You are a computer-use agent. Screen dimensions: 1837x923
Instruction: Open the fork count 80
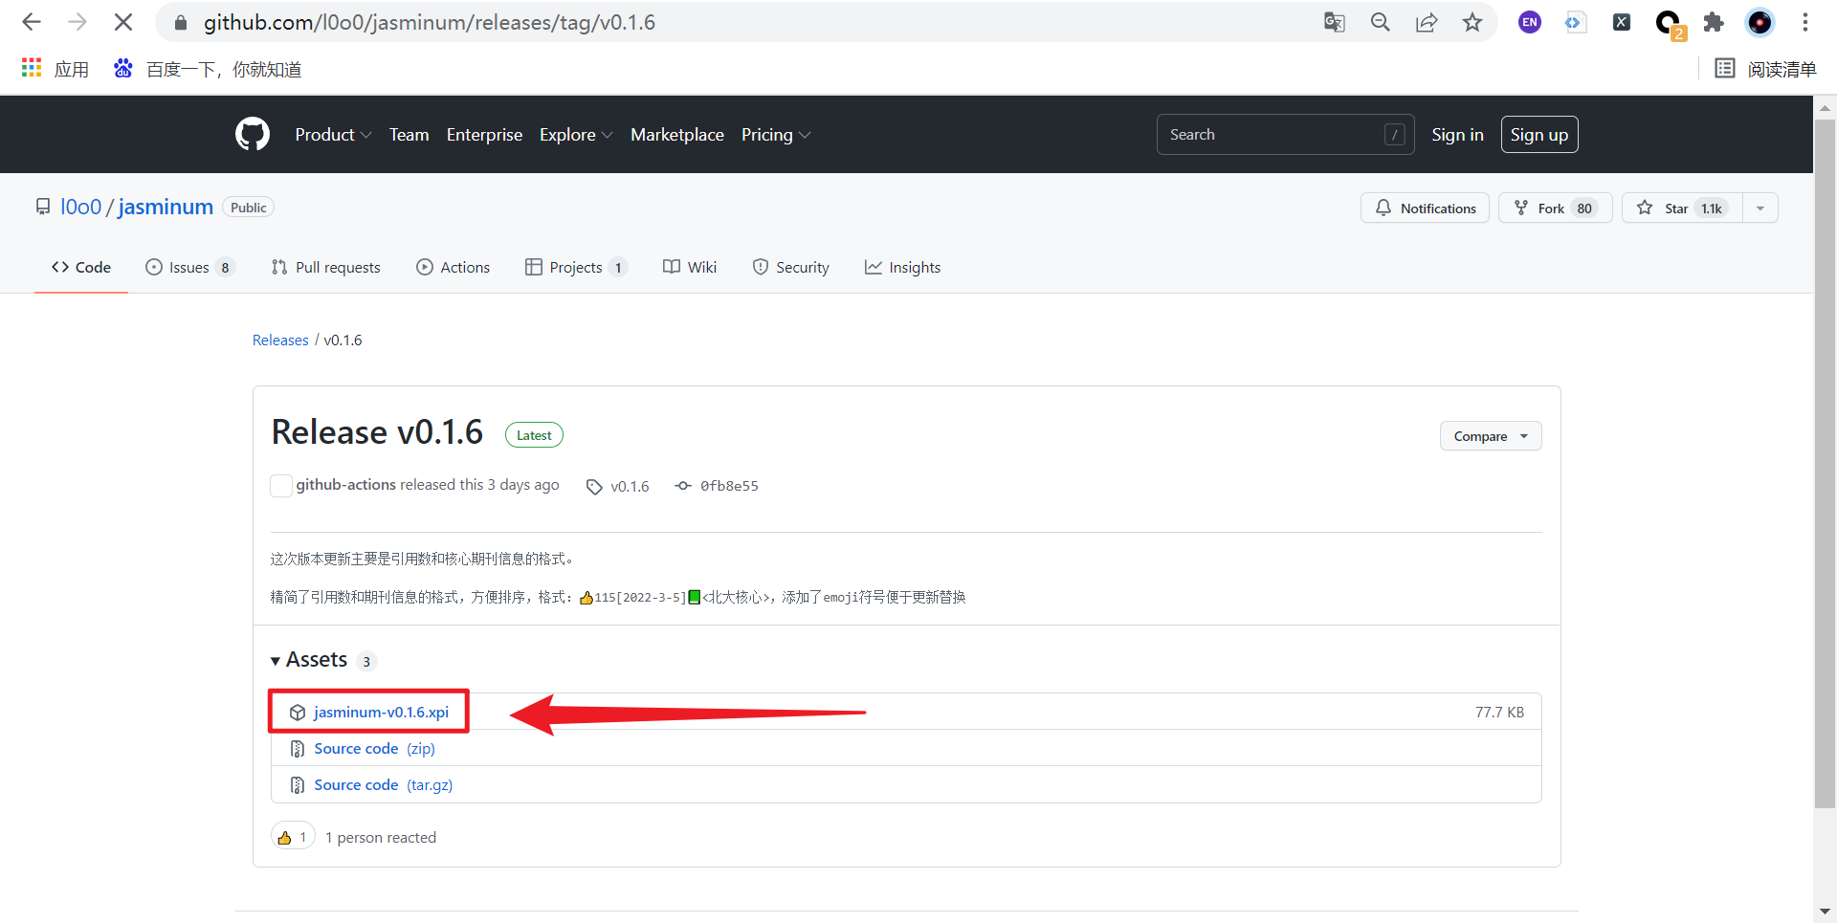click(x=1585, y=209)
